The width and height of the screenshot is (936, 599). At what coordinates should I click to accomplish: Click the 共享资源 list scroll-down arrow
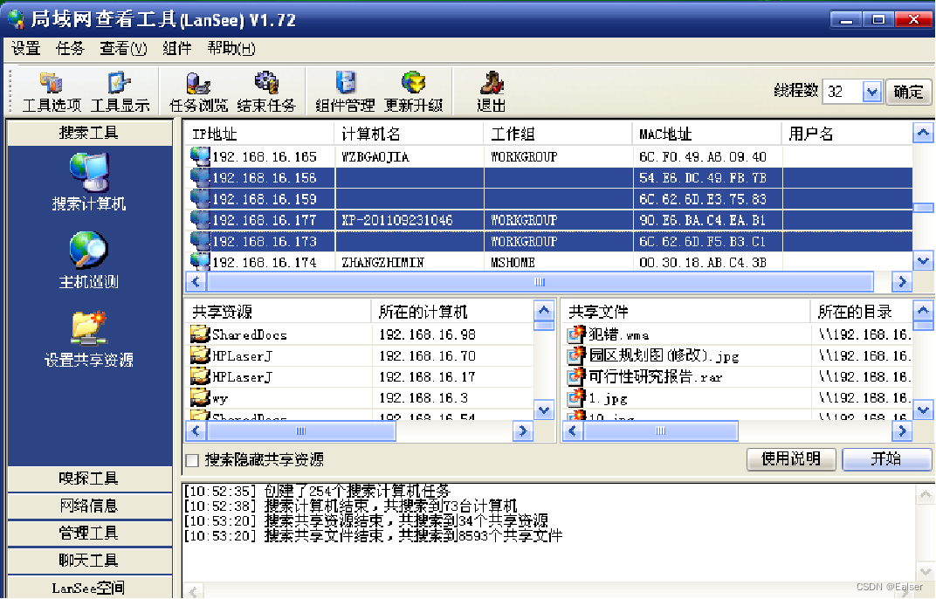(544, 410)
